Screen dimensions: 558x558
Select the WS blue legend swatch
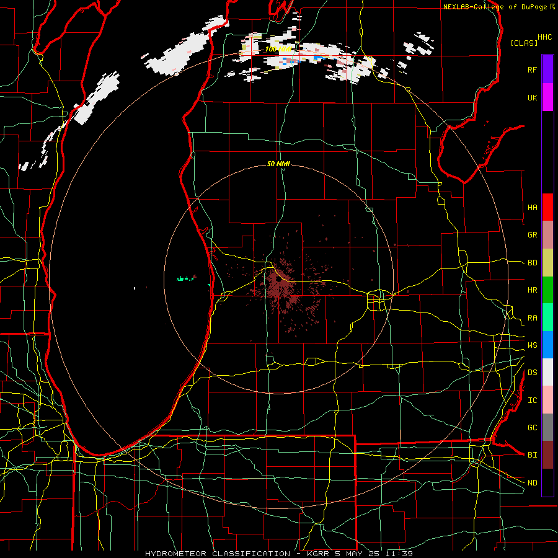(547, 345)
